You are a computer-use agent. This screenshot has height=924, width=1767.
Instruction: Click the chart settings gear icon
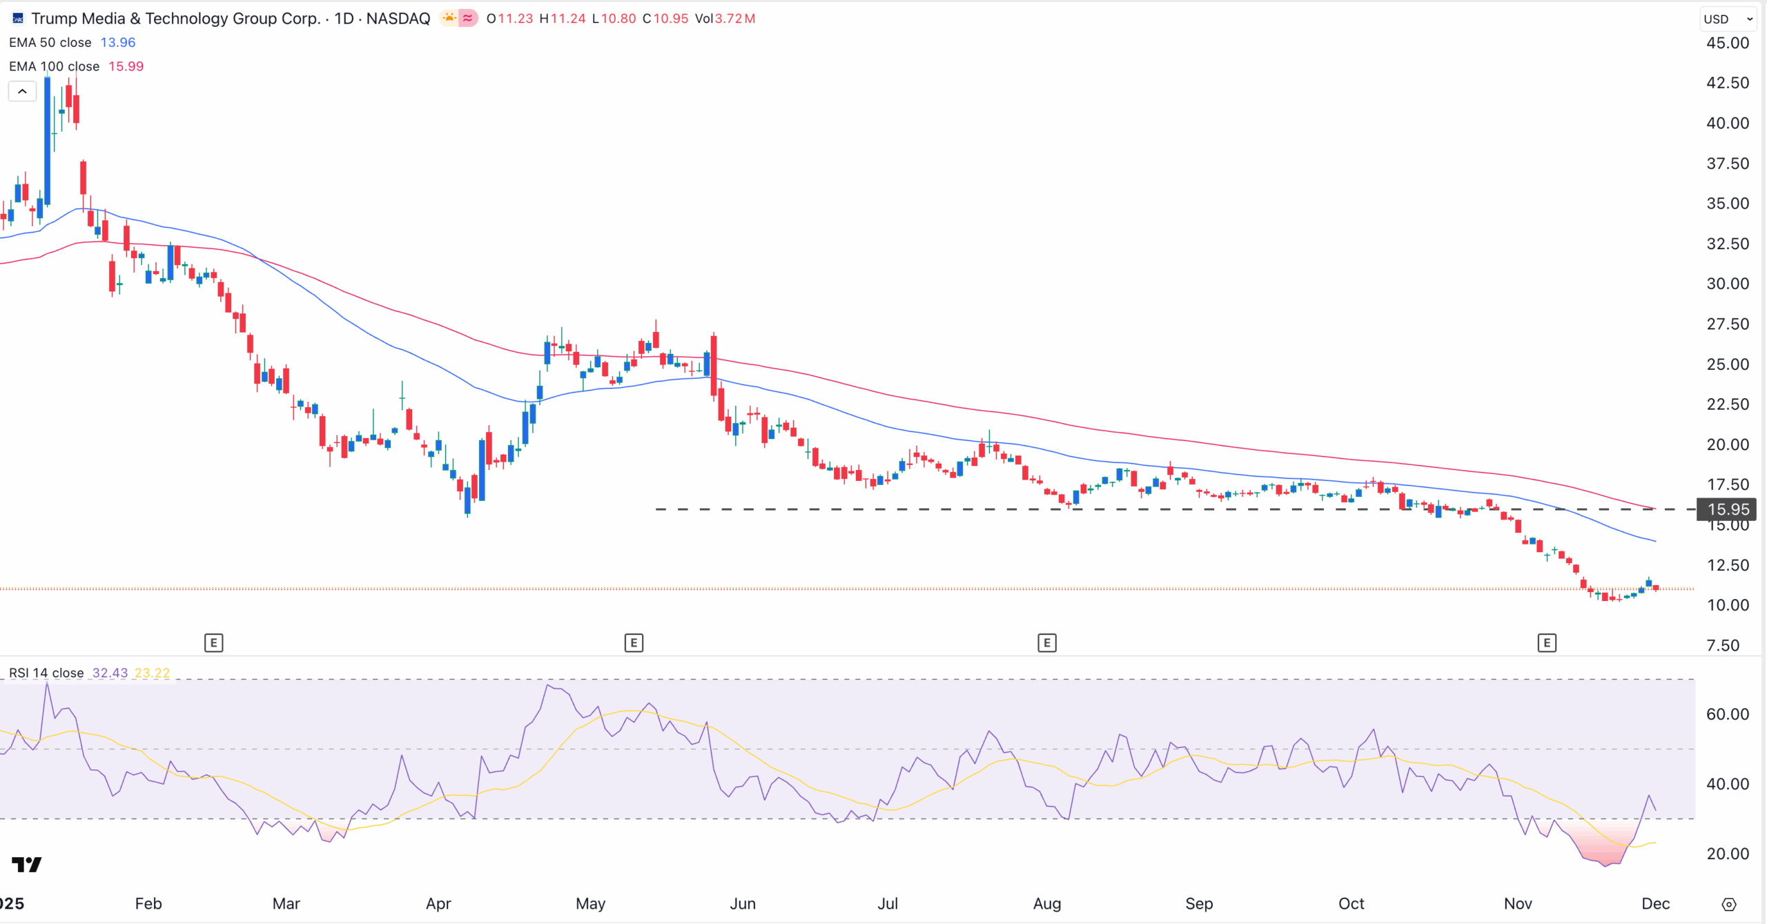1728,904
